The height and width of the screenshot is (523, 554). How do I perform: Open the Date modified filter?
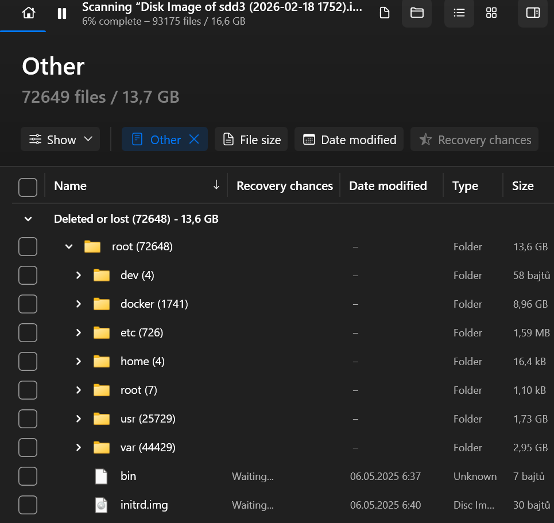coord(349,140)
